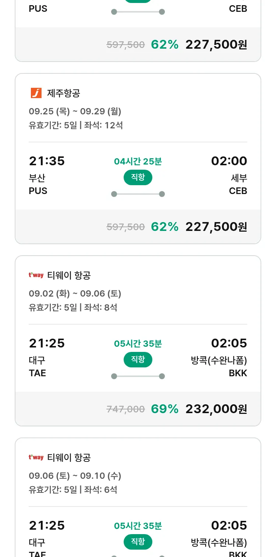Tap the 직항 badge on the 09.02 Daegu flight
276x557 pixels.
[x=138, y=360]
